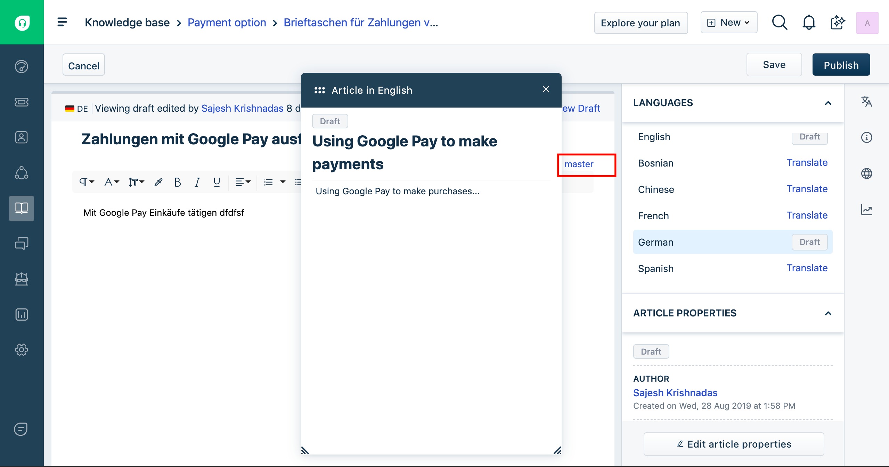Open the tickets icon in sidebar
889x467 pixels.
(22, 102)
